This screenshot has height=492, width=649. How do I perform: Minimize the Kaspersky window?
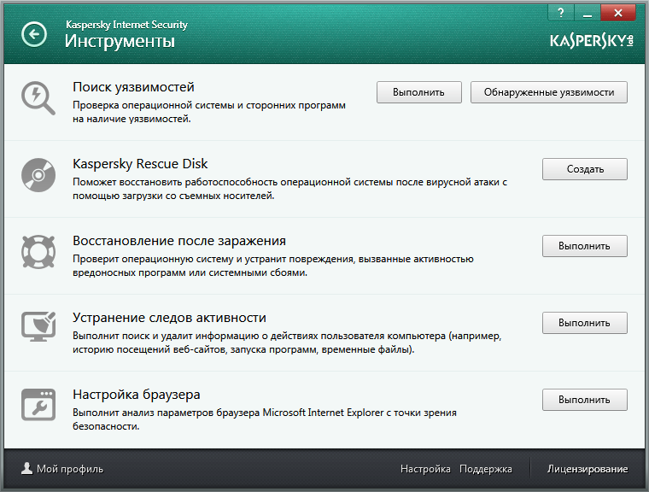pos(587,13)
